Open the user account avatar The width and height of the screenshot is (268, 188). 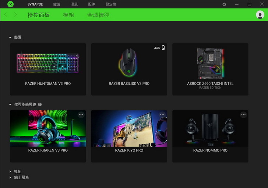coord(260,15)
